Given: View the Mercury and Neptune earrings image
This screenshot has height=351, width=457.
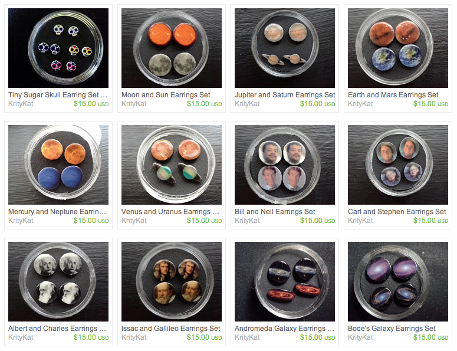Looking at the screenshot, I should tap(58, 165).
